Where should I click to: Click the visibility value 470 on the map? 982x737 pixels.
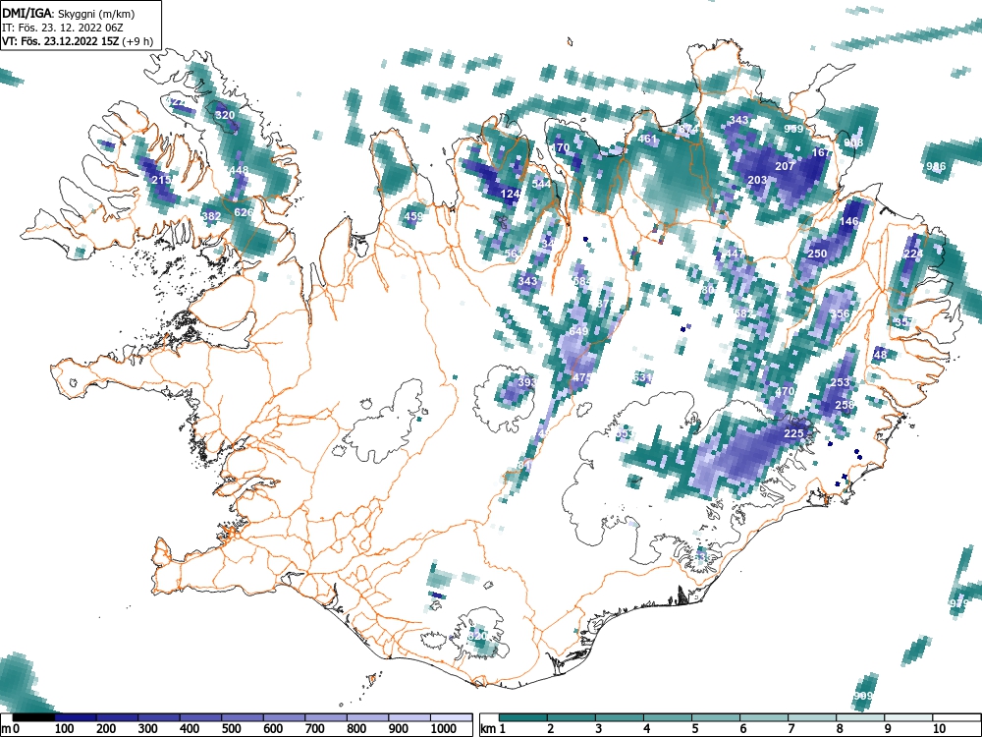point(785,391)
